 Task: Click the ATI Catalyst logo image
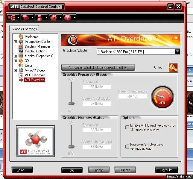[35, 141]
